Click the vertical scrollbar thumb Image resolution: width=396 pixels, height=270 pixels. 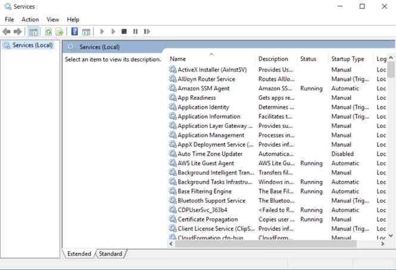tap(391, 70)
